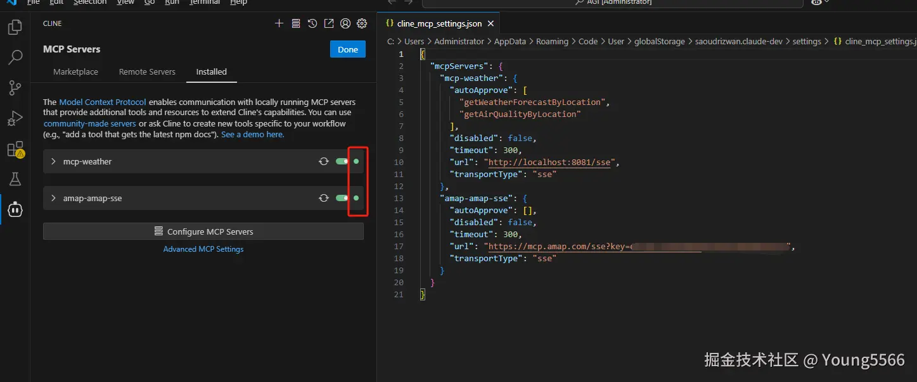The height and width of the screenshot is (382, 917).
Task: Open the Extensions view icon
Action: (15, 149)
